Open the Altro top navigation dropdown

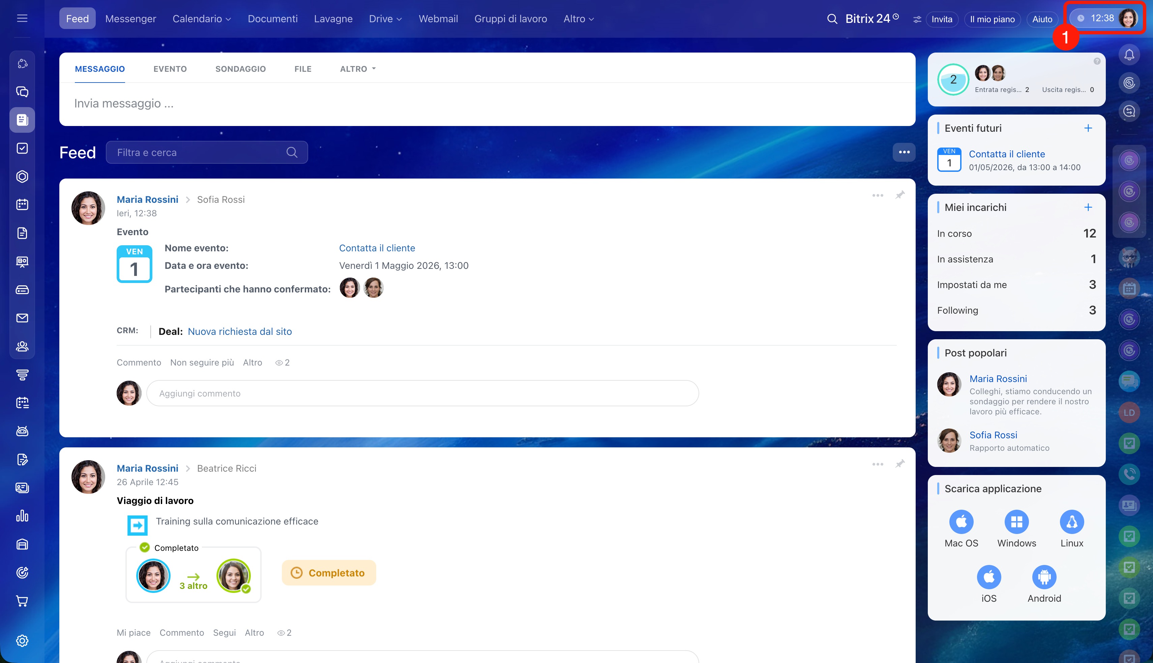point(579,19)
